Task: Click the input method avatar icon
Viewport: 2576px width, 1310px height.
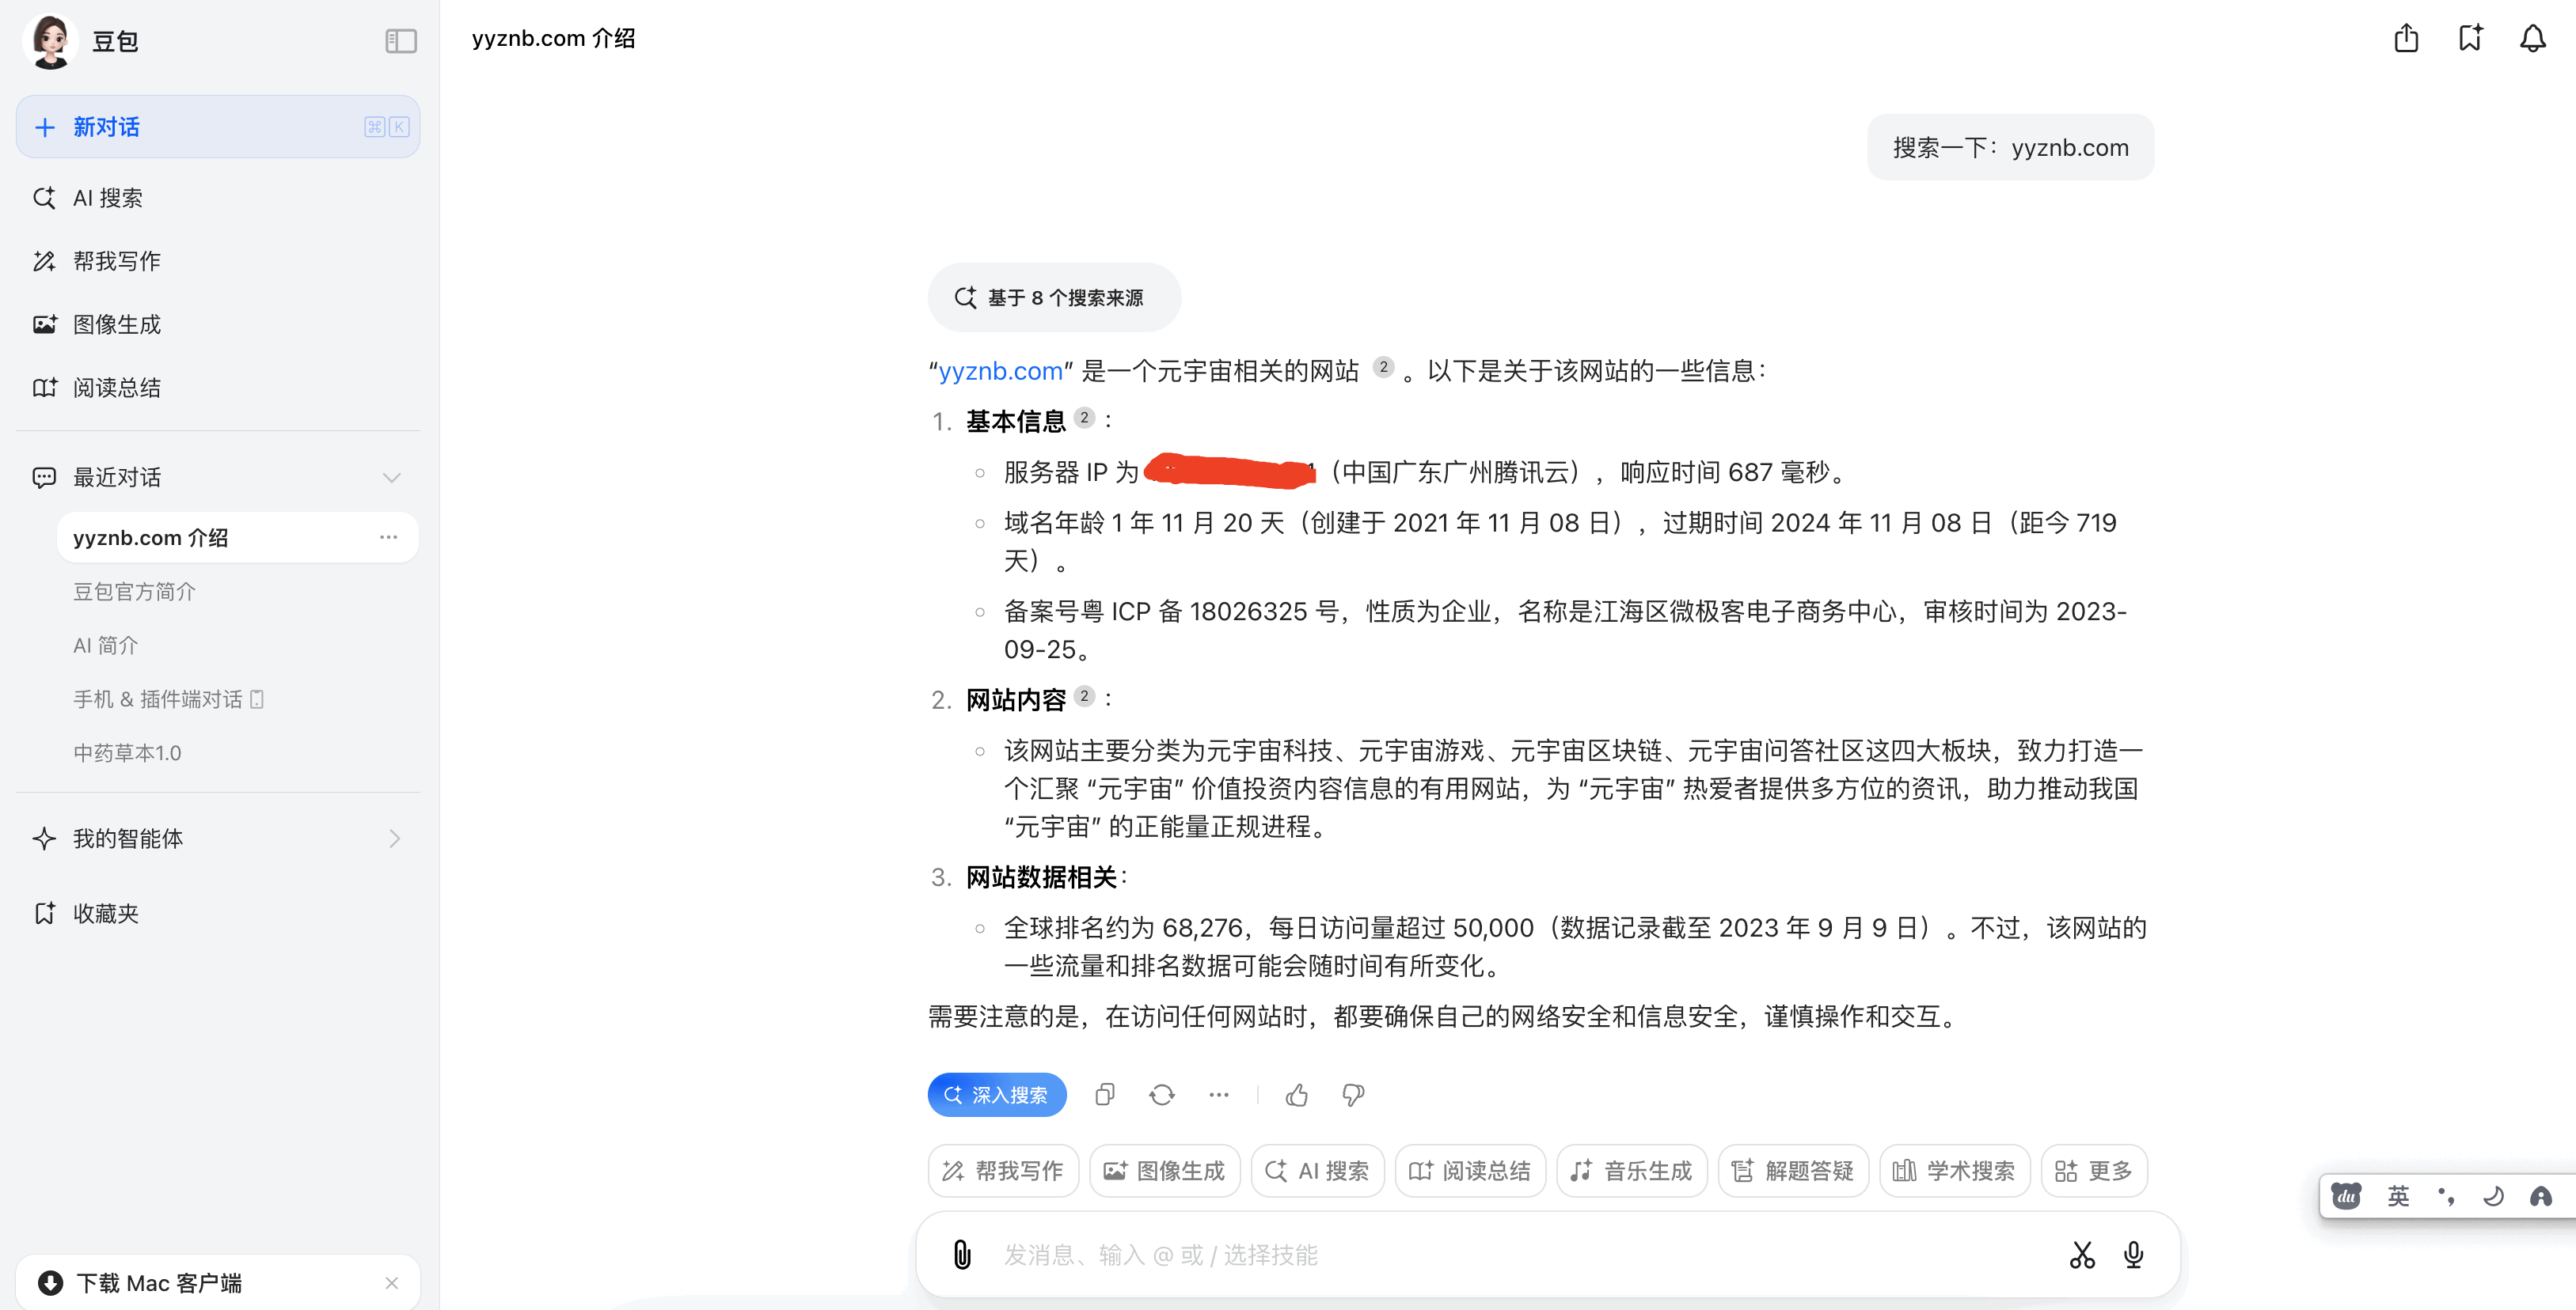Action: [x=2540, y=1196]
